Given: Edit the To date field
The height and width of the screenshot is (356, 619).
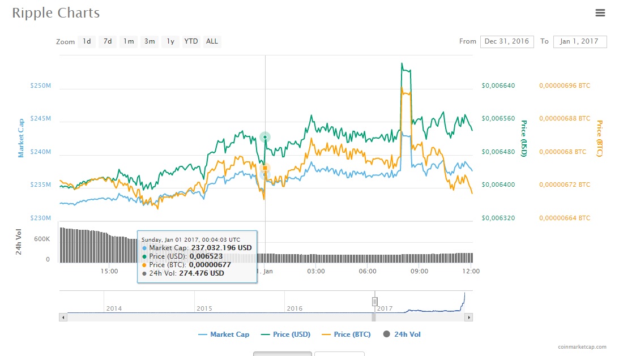Looking at the screenshot, I should (580, 41).
